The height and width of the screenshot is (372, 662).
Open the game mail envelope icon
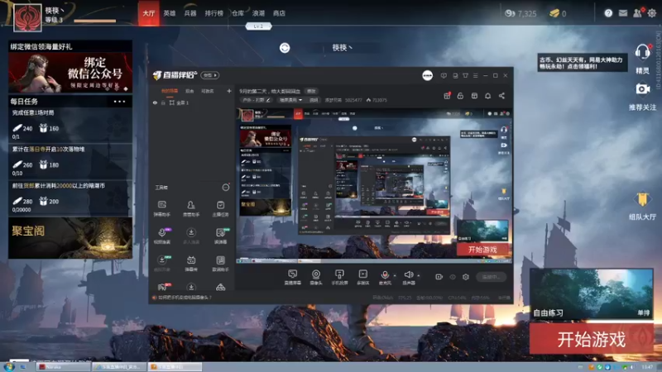(x=623, y=13)
